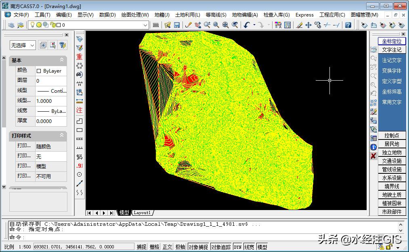Viewport: 409px width, 252px height.
Task: Click the Save (floppy disk) toolbar icon
Action: (x=177, y=25)
